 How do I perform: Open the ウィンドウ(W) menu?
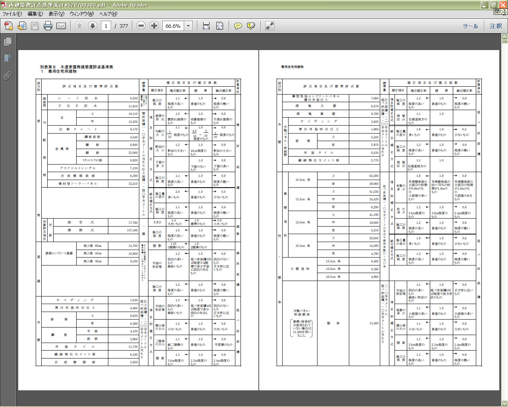[82, 14]
